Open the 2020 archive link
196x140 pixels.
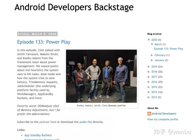[x=154, y=40]
